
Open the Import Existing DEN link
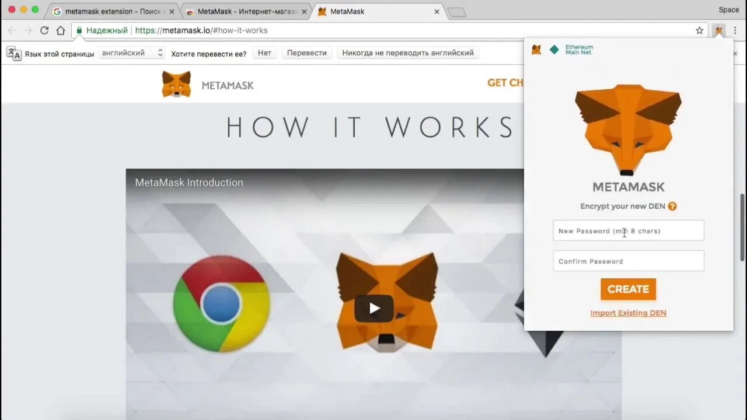[629, 313]
